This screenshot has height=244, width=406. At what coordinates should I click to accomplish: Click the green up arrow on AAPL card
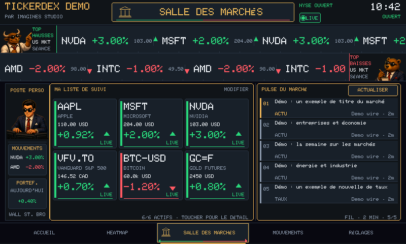point(107,134)
